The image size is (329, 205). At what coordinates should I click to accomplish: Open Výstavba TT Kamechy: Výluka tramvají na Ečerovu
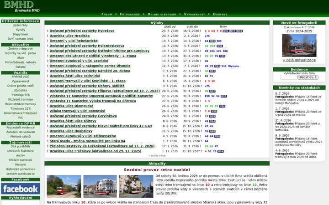92,101
